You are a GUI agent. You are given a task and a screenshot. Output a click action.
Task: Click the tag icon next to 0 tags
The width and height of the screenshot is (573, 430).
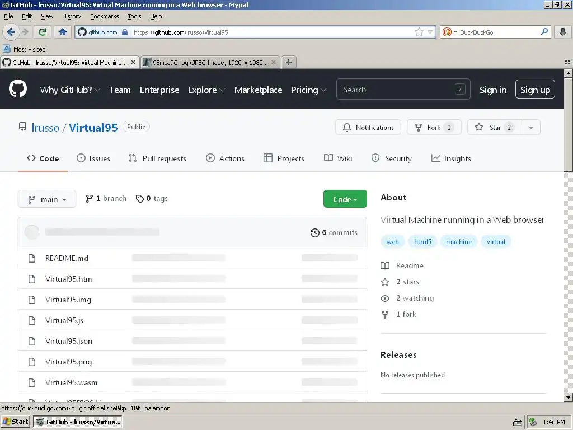(139, 199)
